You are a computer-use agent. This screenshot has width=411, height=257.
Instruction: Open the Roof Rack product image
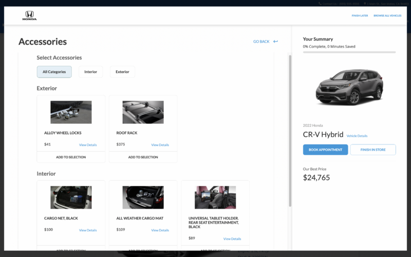pos(143,112)
